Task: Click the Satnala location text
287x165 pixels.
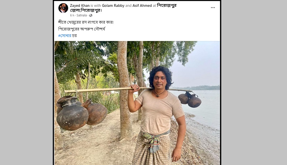Action: pyautogui.click(x=82, y=15)
